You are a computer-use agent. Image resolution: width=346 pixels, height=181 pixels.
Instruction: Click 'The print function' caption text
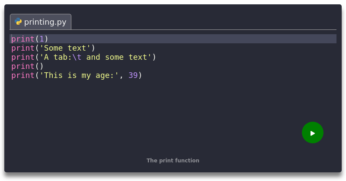point(173,160)
